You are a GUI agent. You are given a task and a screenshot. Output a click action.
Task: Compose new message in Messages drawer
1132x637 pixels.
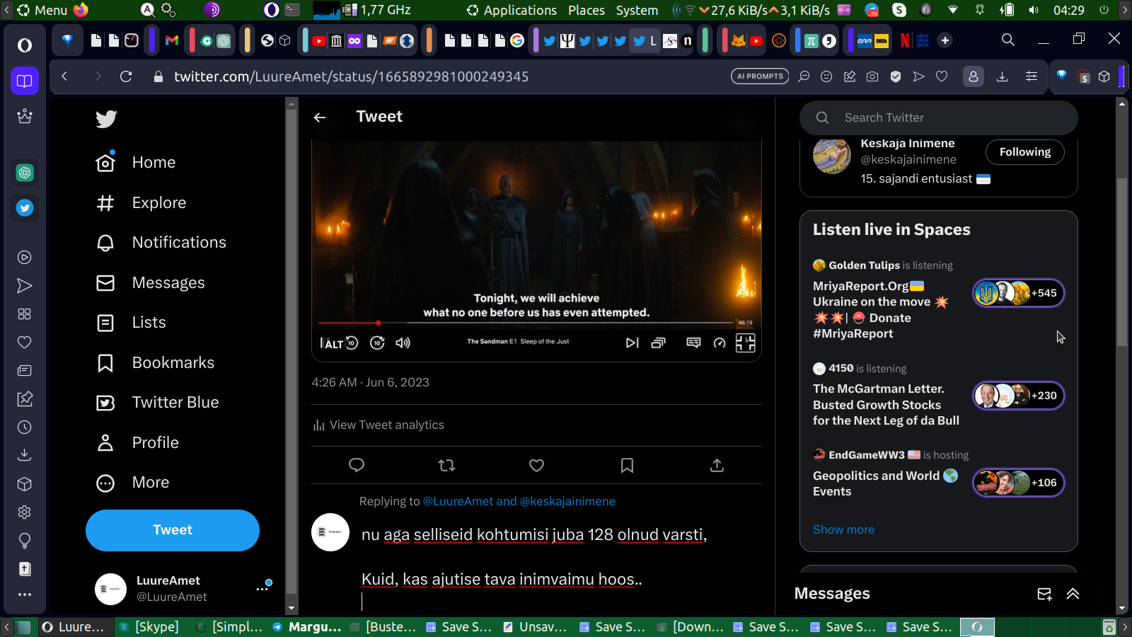(x=1044, y=594)
